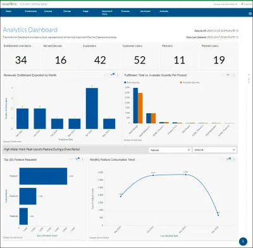The width and height of the screenshot is (253, 248).
Task: Click the Monthly Feature Consumption Trend title
Action: (113, 159)
